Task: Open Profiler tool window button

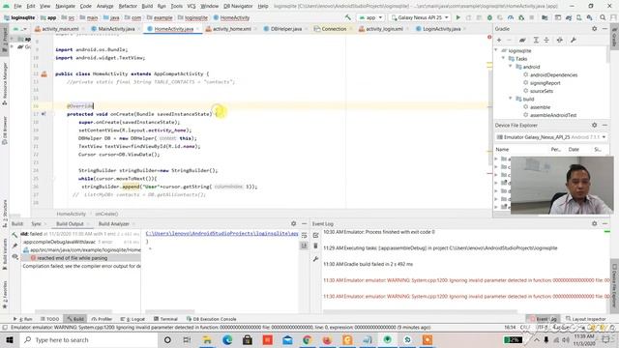Action: click(x=102, y=319)
